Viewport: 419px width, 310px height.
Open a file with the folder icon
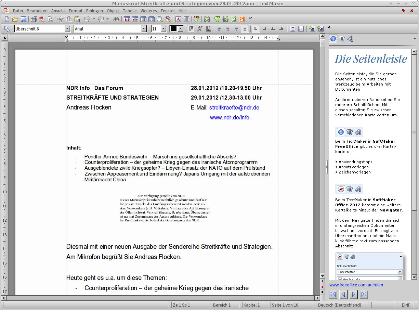(x=15, y=19)
